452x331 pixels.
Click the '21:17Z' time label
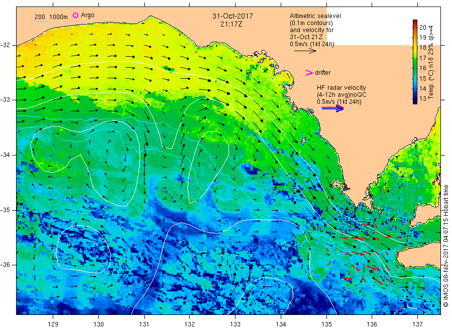point(231,24)
